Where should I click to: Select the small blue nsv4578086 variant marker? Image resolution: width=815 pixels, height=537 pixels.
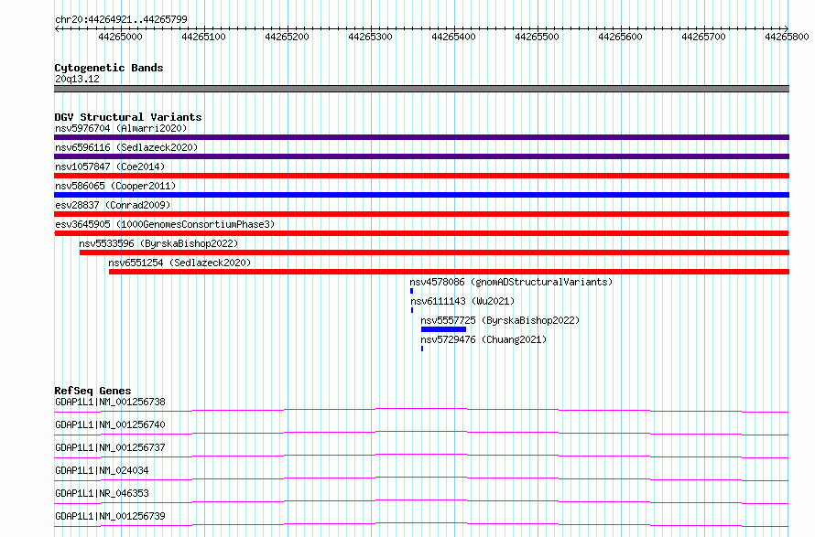coord(412,291)
